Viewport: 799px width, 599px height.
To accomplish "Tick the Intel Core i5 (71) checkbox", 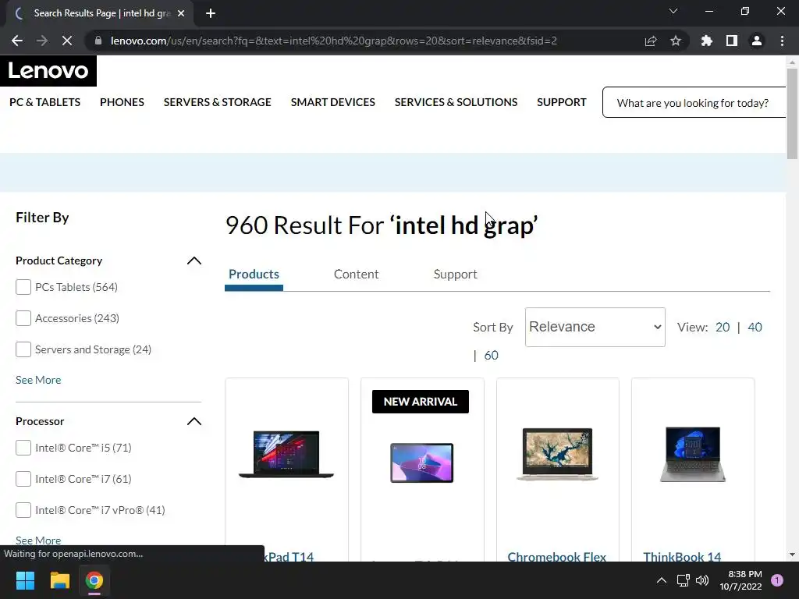I will click(x=23, y=448).
